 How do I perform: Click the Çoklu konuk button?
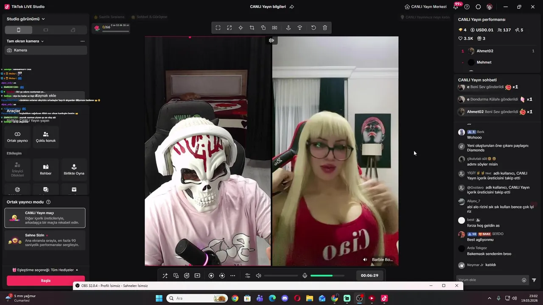pyautogui.click(x=46, y=136)
